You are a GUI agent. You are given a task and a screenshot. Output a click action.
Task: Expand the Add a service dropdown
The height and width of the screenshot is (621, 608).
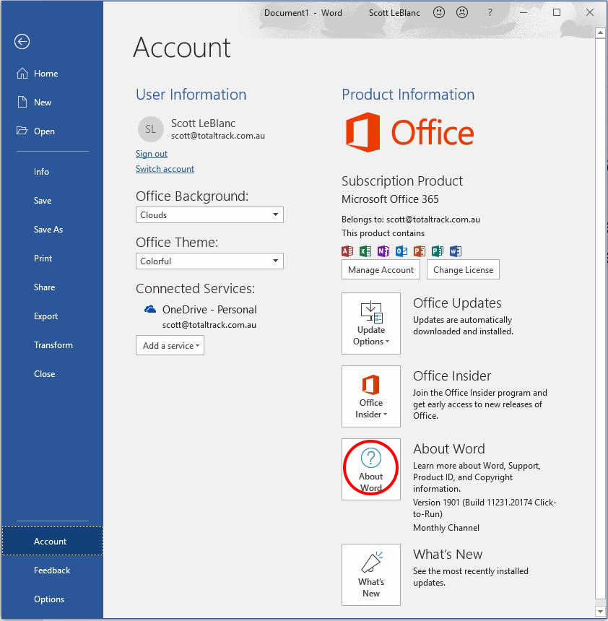pos(170,346)
